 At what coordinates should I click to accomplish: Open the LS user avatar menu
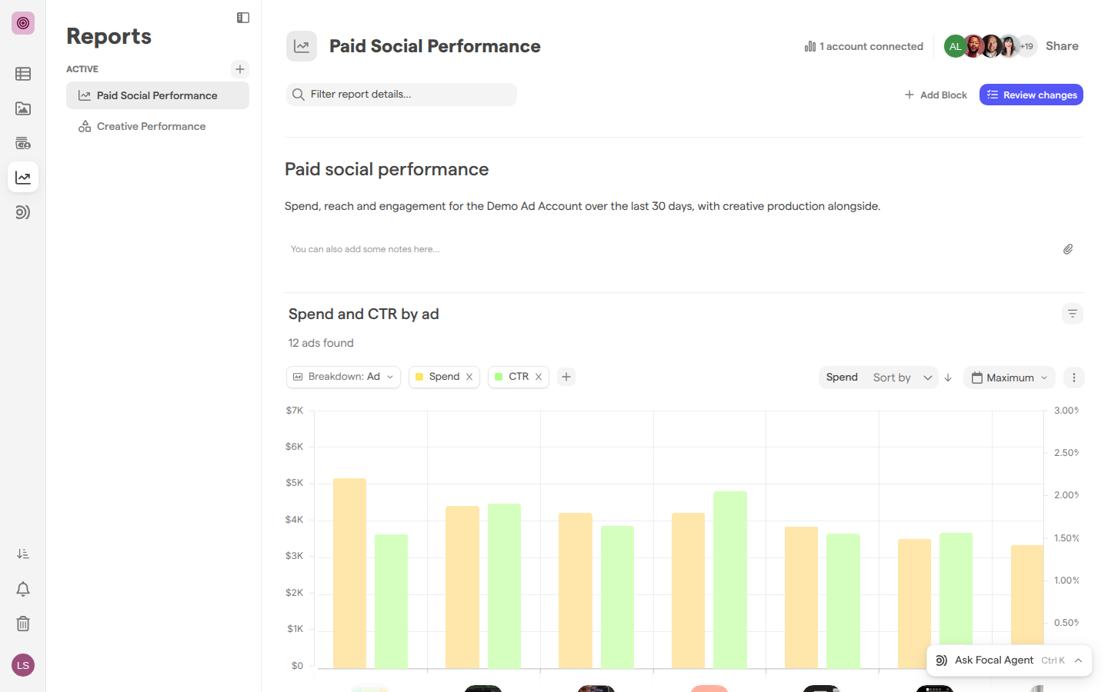pos(23,665)
